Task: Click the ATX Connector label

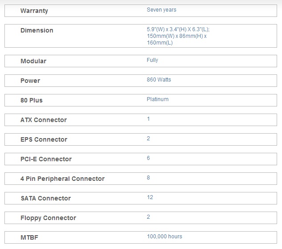Action: pyautogui.click(x=44, y=120)
